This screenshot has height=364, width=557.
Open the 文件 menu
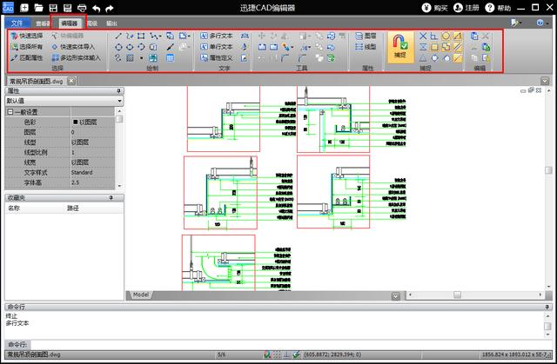(17, 23)
